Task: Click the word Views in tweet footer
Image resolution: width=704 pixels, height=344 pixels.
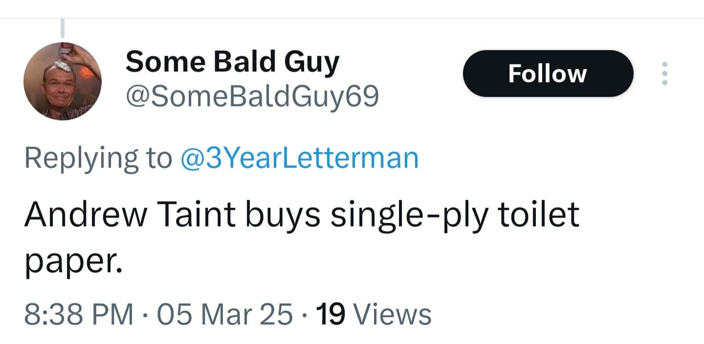Action: coord(392,314)
